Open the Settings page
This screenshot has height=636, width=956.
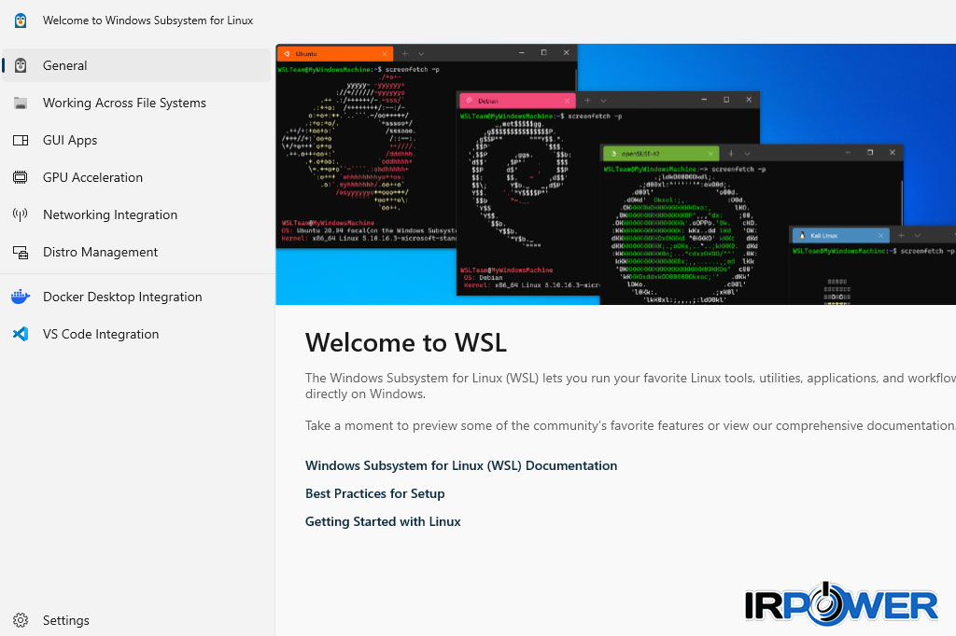pos(136,620)
